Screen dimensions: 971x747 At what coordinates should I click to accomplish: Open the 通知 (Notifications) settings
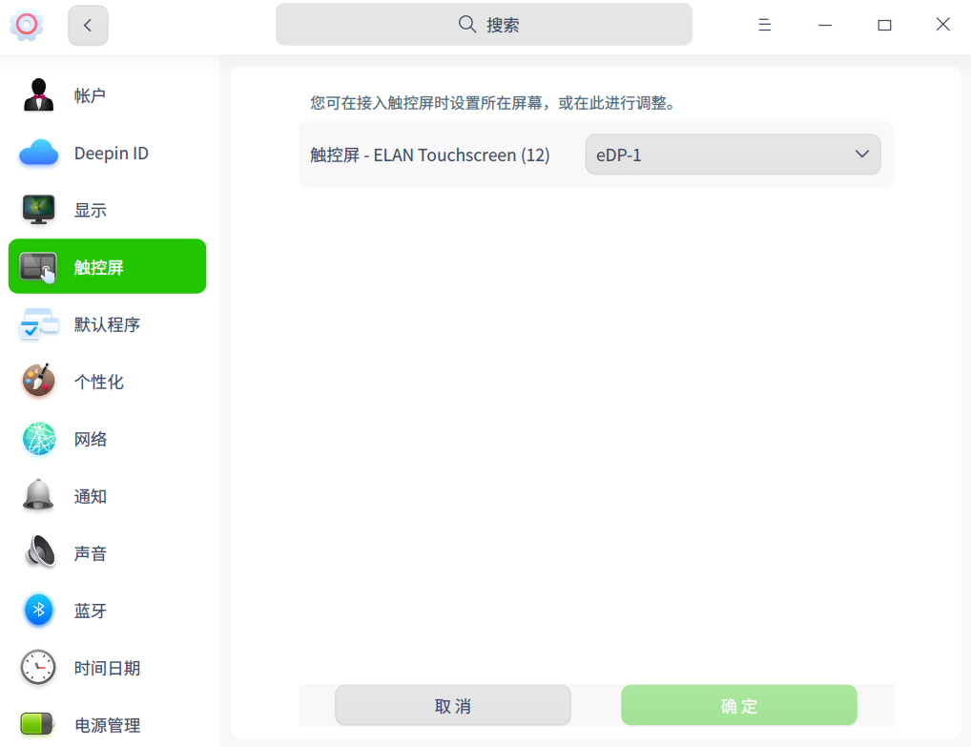pyautogui.click(x=91, y=495)
